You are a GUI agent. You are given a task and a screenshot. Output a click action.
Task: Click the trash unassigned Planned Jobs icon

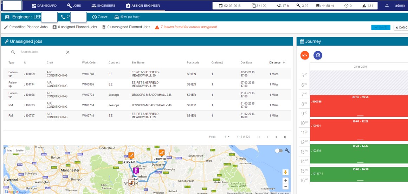[x=104, y=27]
